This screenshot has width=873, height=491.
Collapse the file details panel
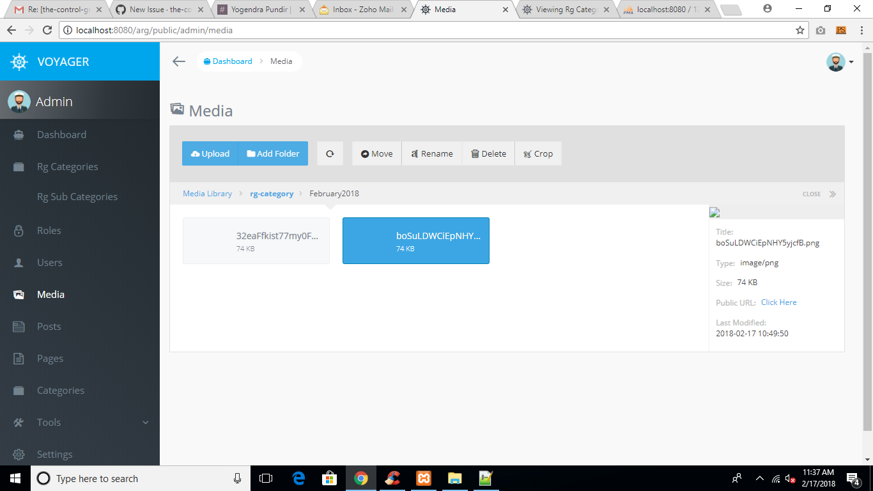[x=818, y=194]
